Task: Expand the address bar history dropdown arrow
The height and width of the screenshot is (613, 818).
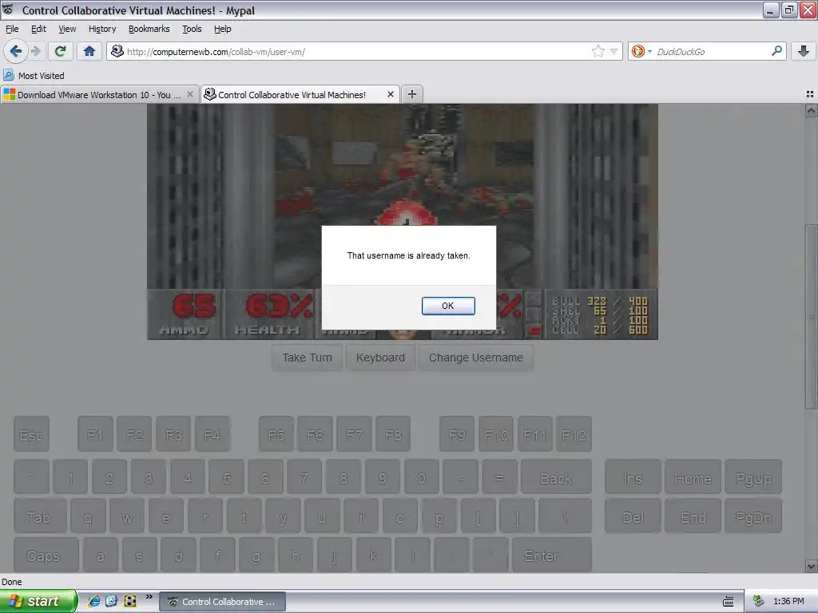Action: [x=614, y=52]
